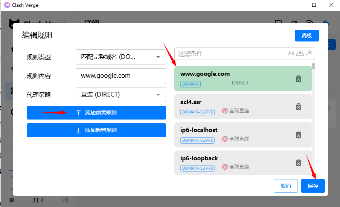This screenshot has height=207, width=340.
Task: Delete the acl4.ssr rule
Action: click(299, 107)
